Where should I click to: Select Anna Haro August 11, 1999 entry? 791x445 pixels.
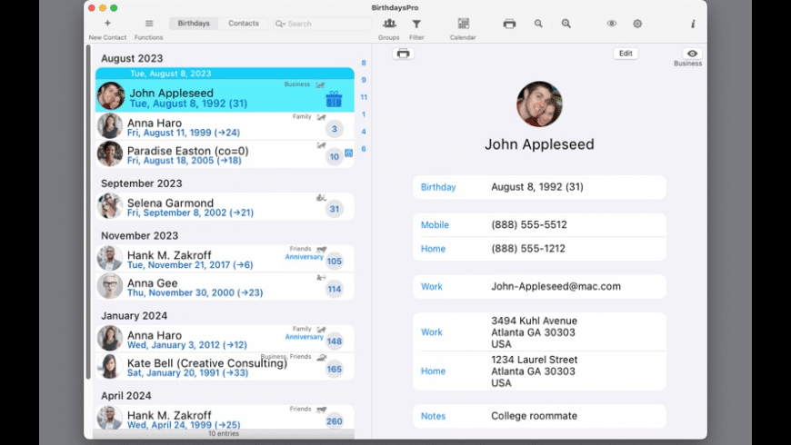click(225, 126)
